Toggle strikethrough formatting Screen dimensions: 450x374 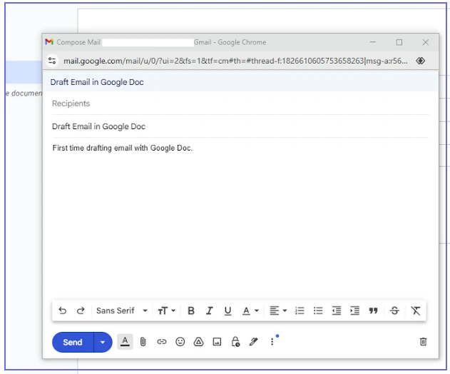[x=394, y=310]
